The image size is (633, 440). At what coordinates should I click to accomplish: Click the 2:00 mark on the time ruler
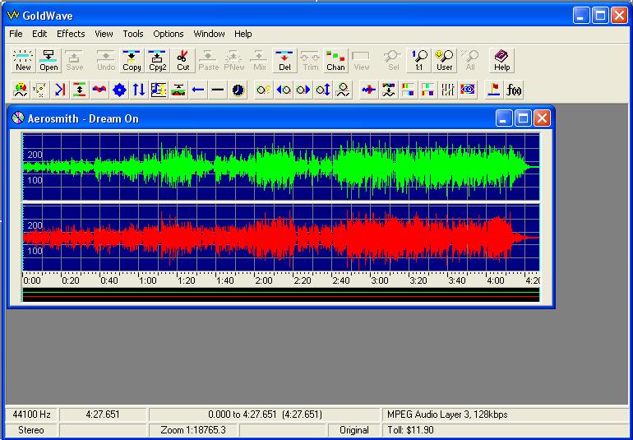(263, 280)
